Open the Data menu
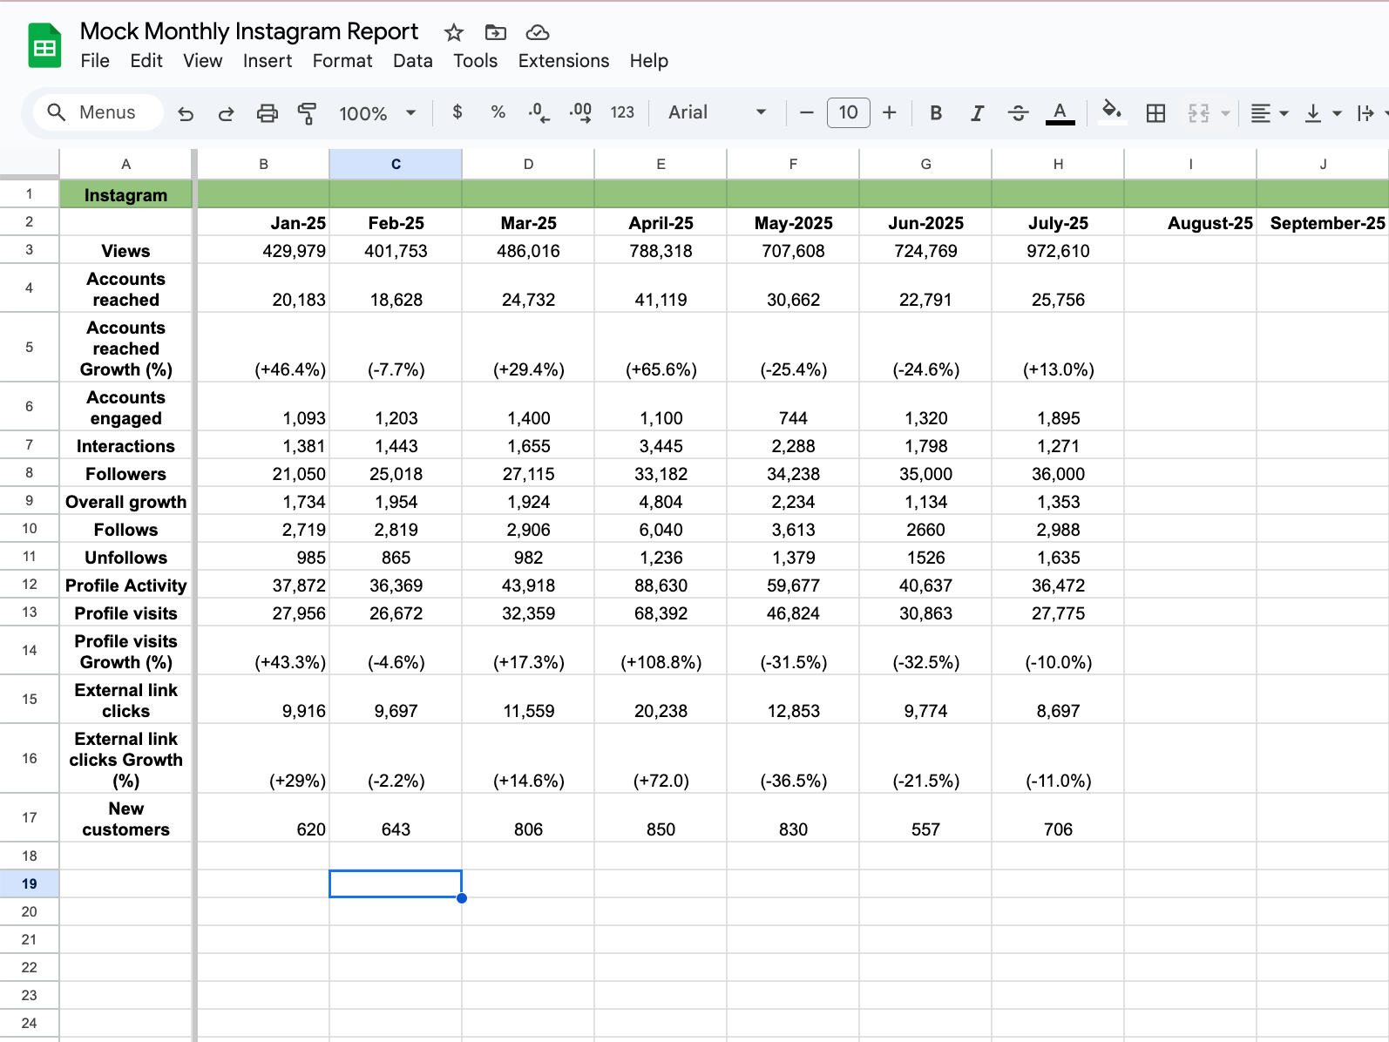 (413, 61)
